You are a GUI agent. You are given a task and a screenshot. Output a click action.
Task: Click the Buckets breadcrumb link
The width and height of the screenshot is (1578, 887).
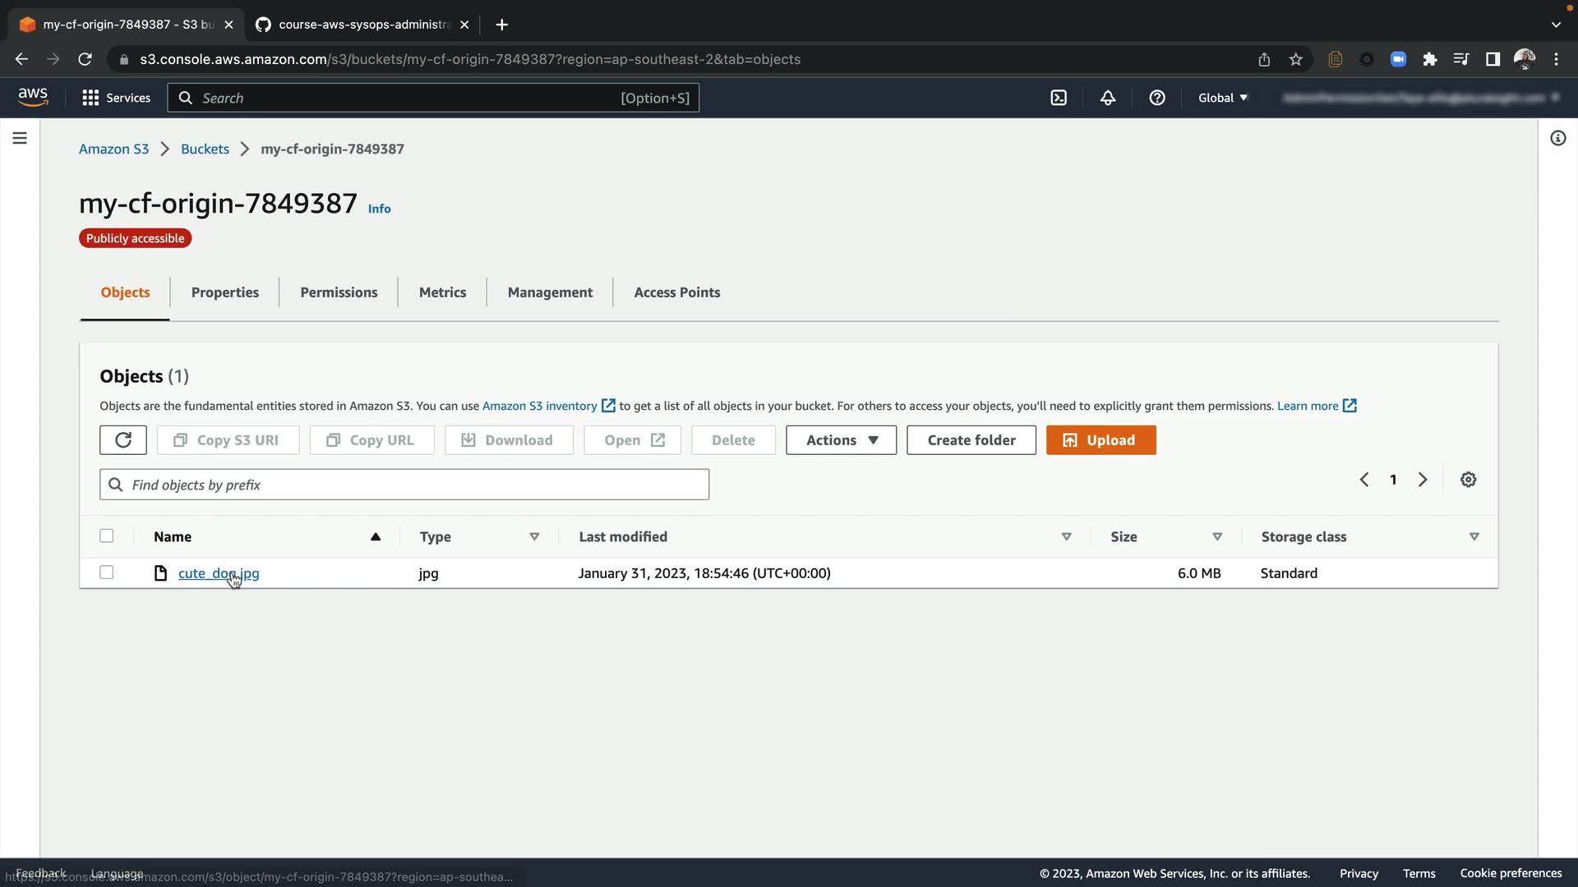coord(205,149)
